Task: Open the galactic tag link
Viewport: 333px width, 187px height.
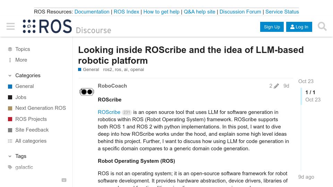Action: click(x=24, y=167)
